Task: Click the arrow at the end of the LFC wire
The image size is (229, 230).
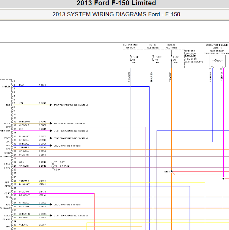Action: tap(51, 205)
